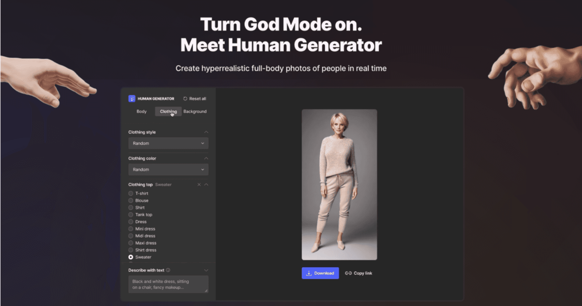Screen dimensions: 582x306
Task: Click the generated woman full-body image
Action: [x=339, y=185]
